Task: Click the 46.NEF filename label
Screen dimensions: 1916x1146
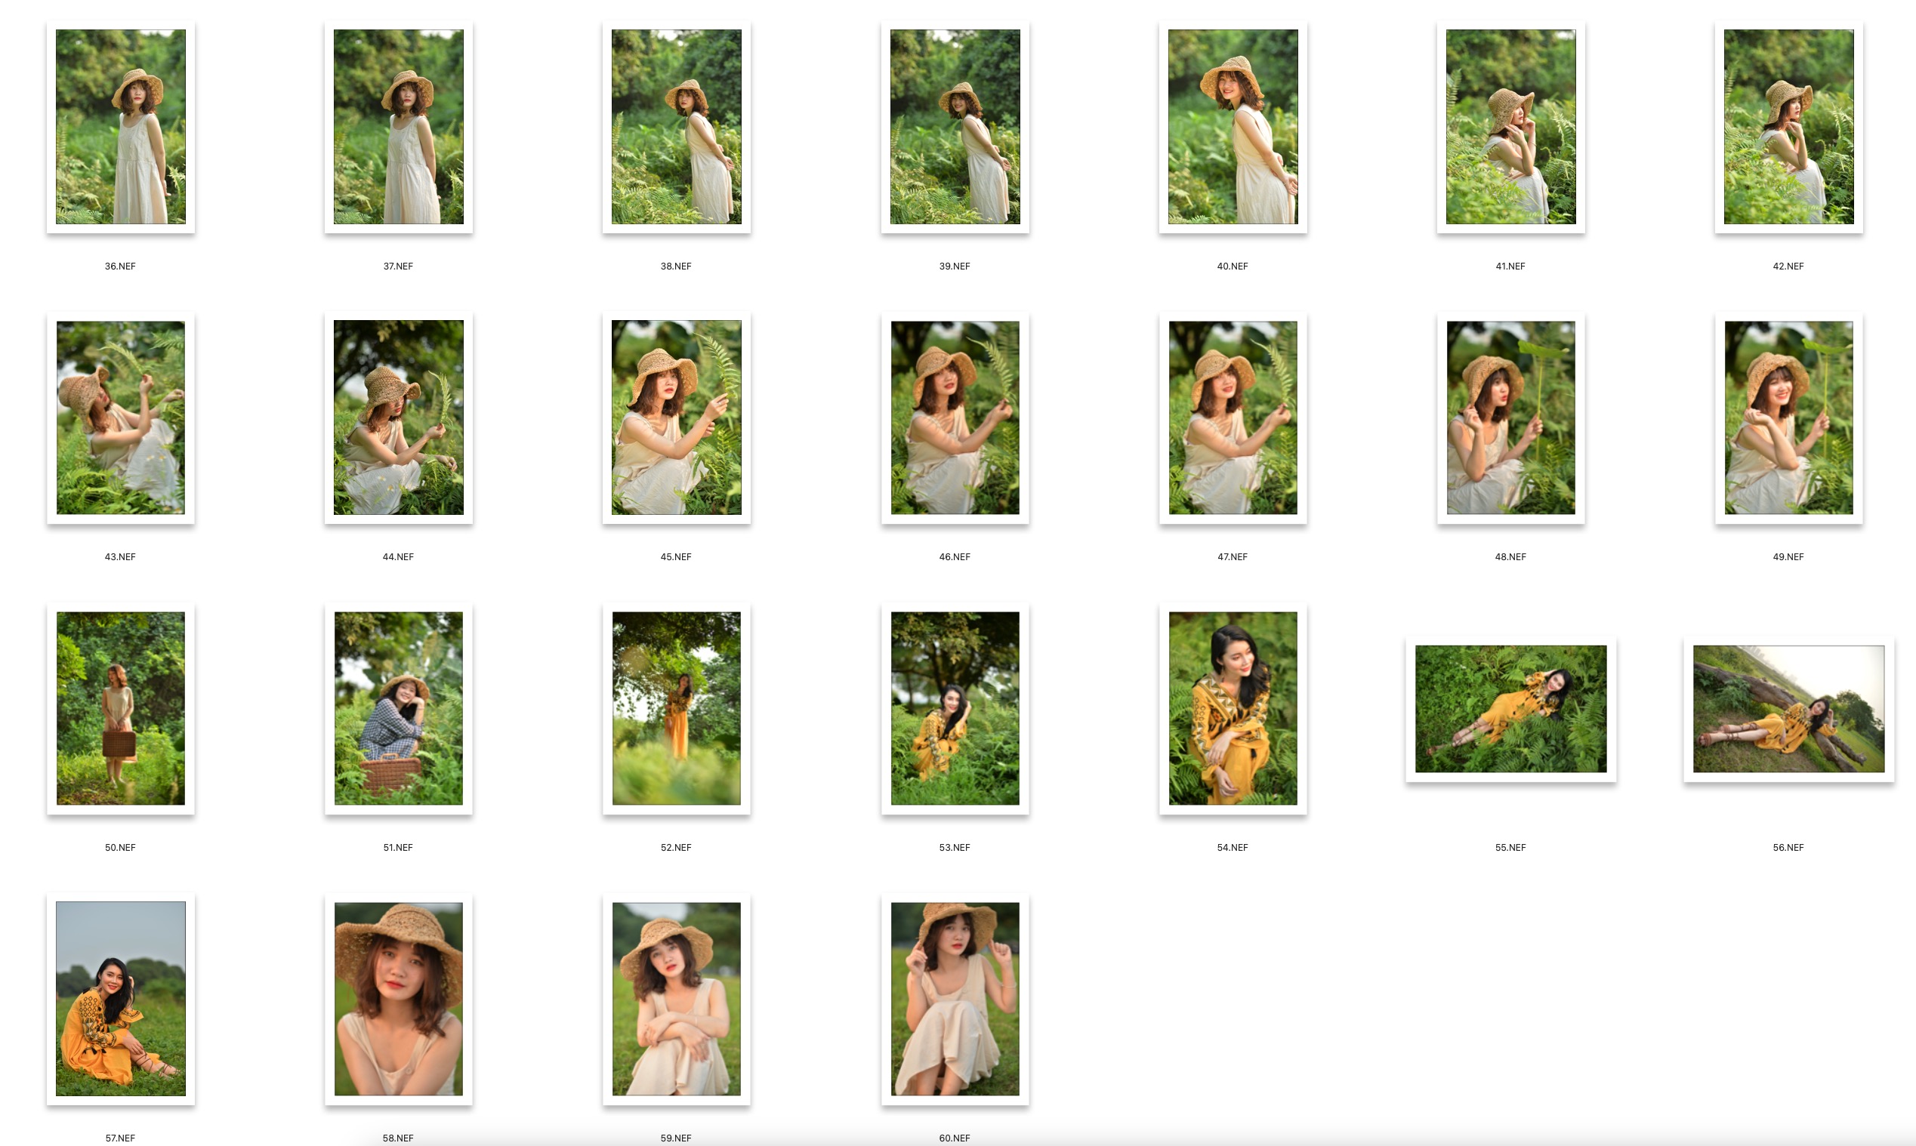Action: point(955,557)
